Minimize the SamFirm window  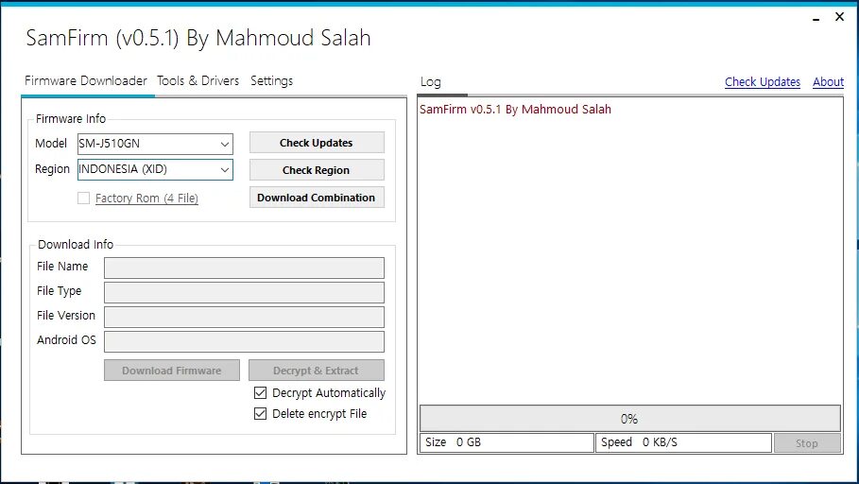[816, 18]
